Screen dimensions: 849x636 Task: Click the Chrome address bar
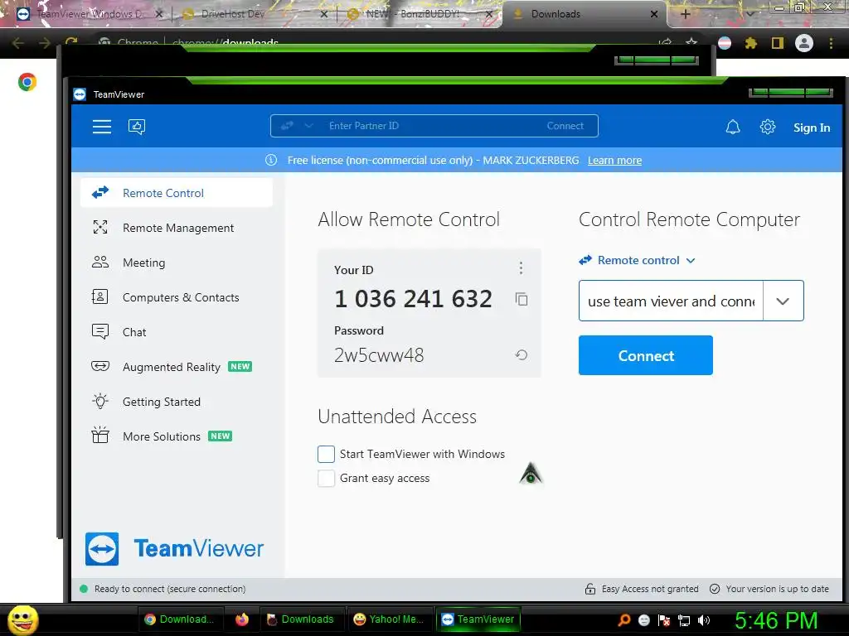[379, 43]
